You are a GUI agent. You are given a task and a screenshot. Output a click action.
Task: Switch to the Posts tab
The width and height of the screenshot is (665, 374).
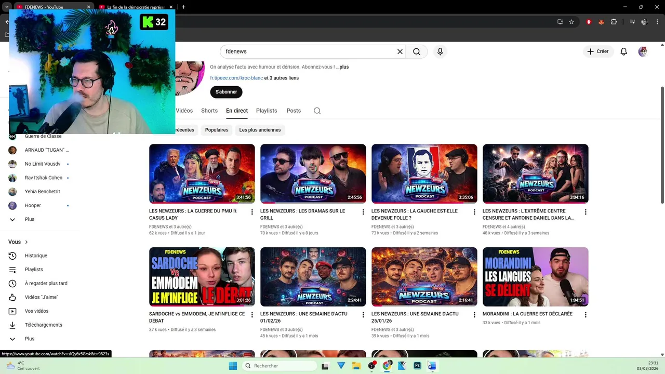click(294, 111)
